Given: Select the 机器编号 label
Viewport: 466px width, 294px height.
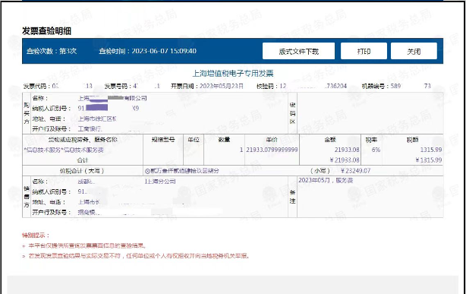Looking at the screenshot, I should pos(375,86).
